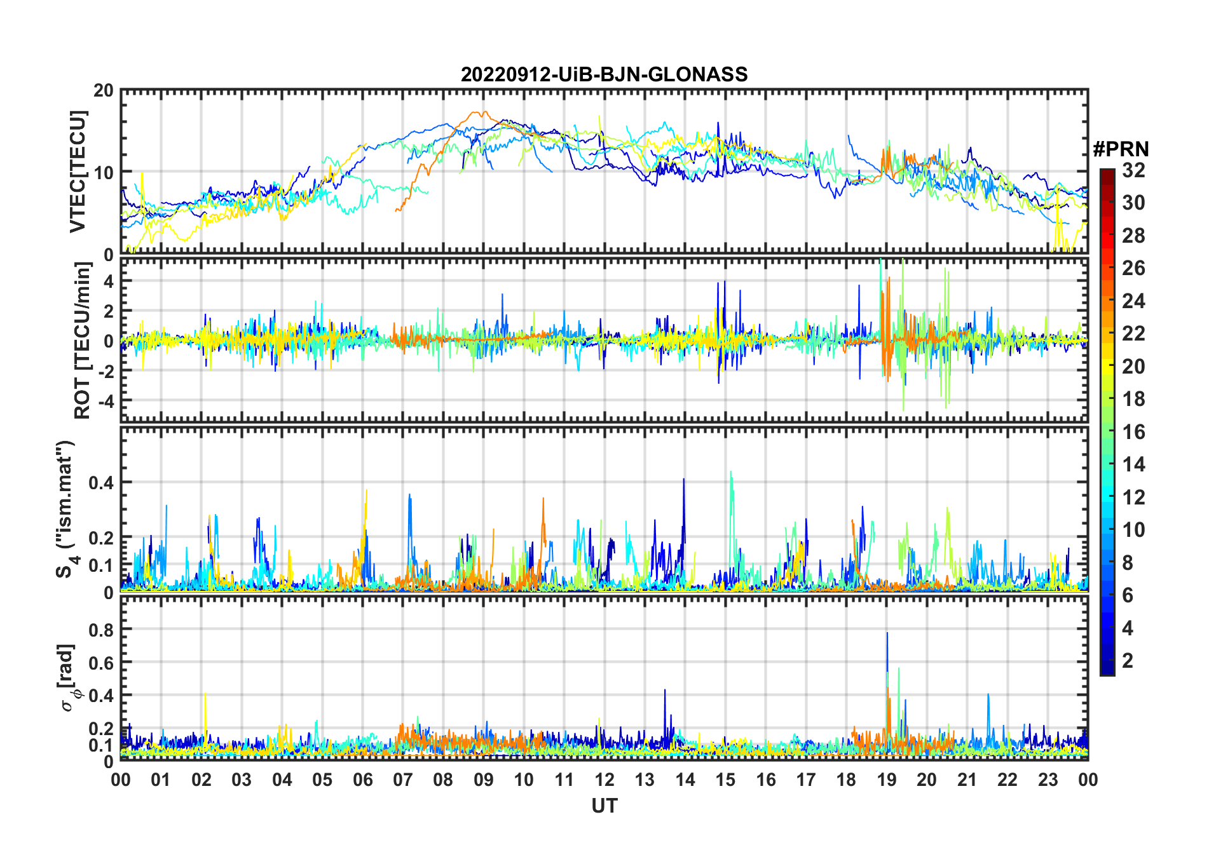This screenshot has height=845, width=1209.
Task: Click x-axis hour tick 16
Action: tap(766, 780)
